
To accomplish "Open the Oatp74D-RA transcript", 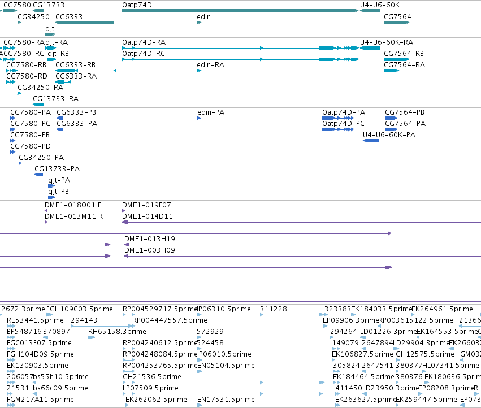I will pyautogui.click(x=241, y=48).
